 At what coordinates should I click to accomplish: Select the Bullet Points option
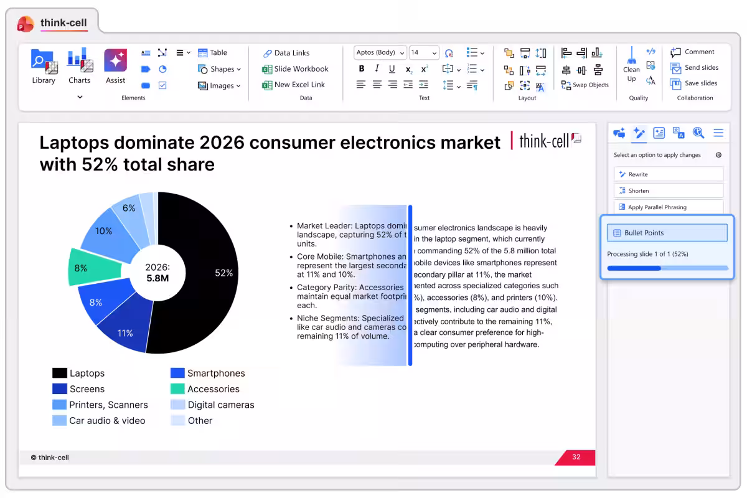pos(667,233)
